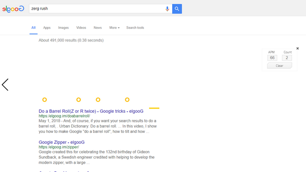Open the Do a Barrel Roll result link

(91, 111)
